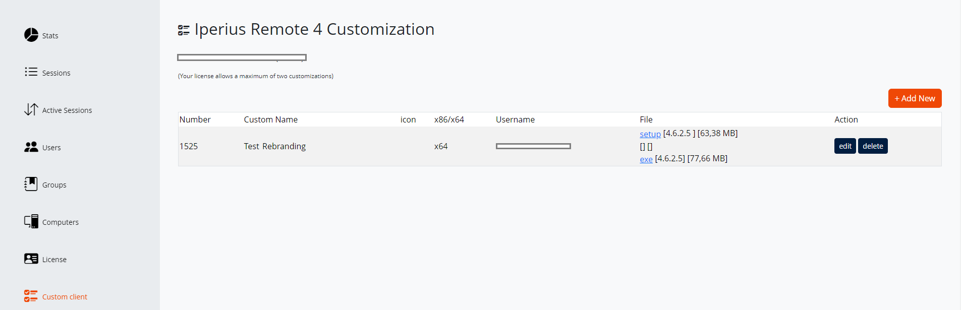Screen dimensions: 961x310
Task: Edit the Test Rebranding customization
Action: coord(845,146)
